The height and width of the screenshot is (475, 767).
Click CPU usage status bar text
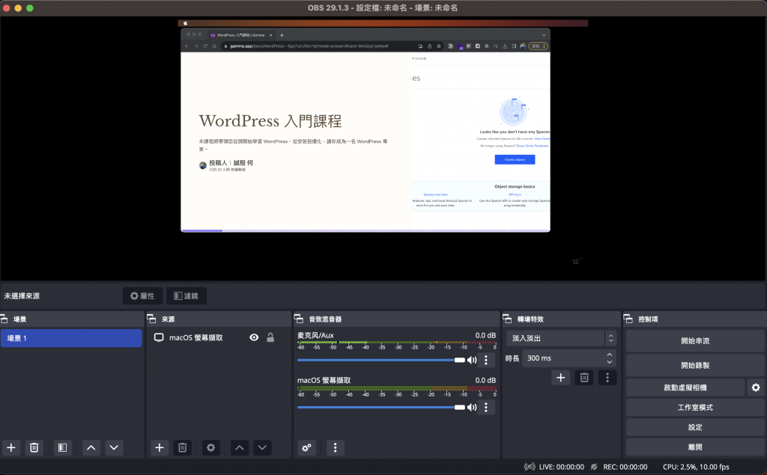pos(696,467)
